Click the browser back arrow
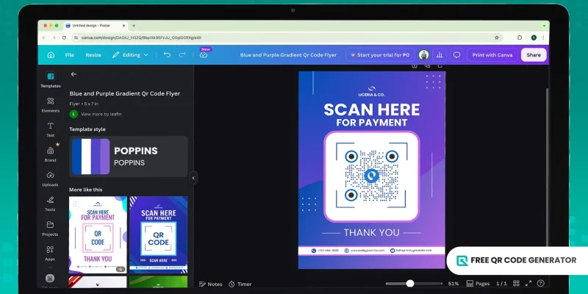 click(44, 37)
